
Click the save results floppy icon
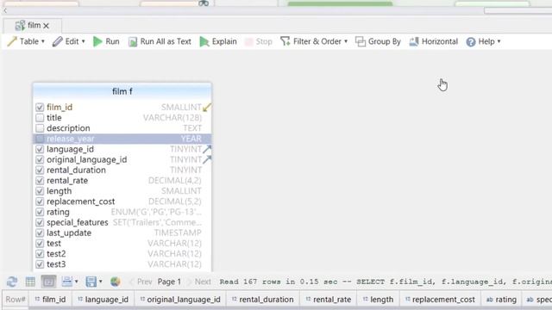point(91,282)
